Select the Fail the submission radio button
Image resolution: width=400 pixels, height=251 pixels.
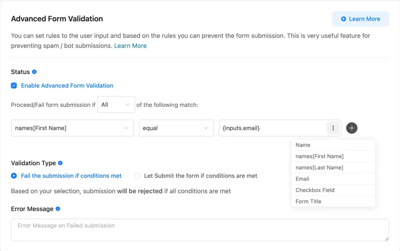point(14,176)
